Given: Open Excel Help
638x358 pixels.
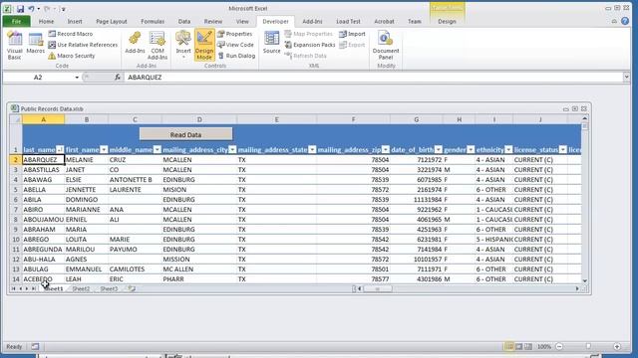Looking at the screenshot, I should point(625,21).
